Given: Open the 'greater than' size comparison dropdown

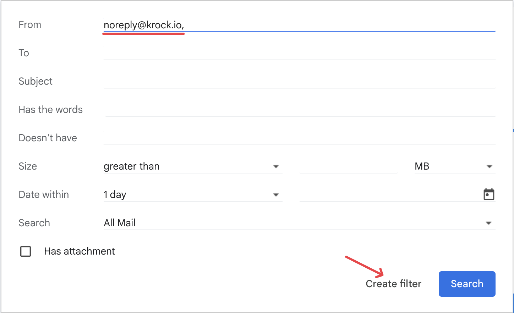Looking at the screenshot, I should coord(193,166).
